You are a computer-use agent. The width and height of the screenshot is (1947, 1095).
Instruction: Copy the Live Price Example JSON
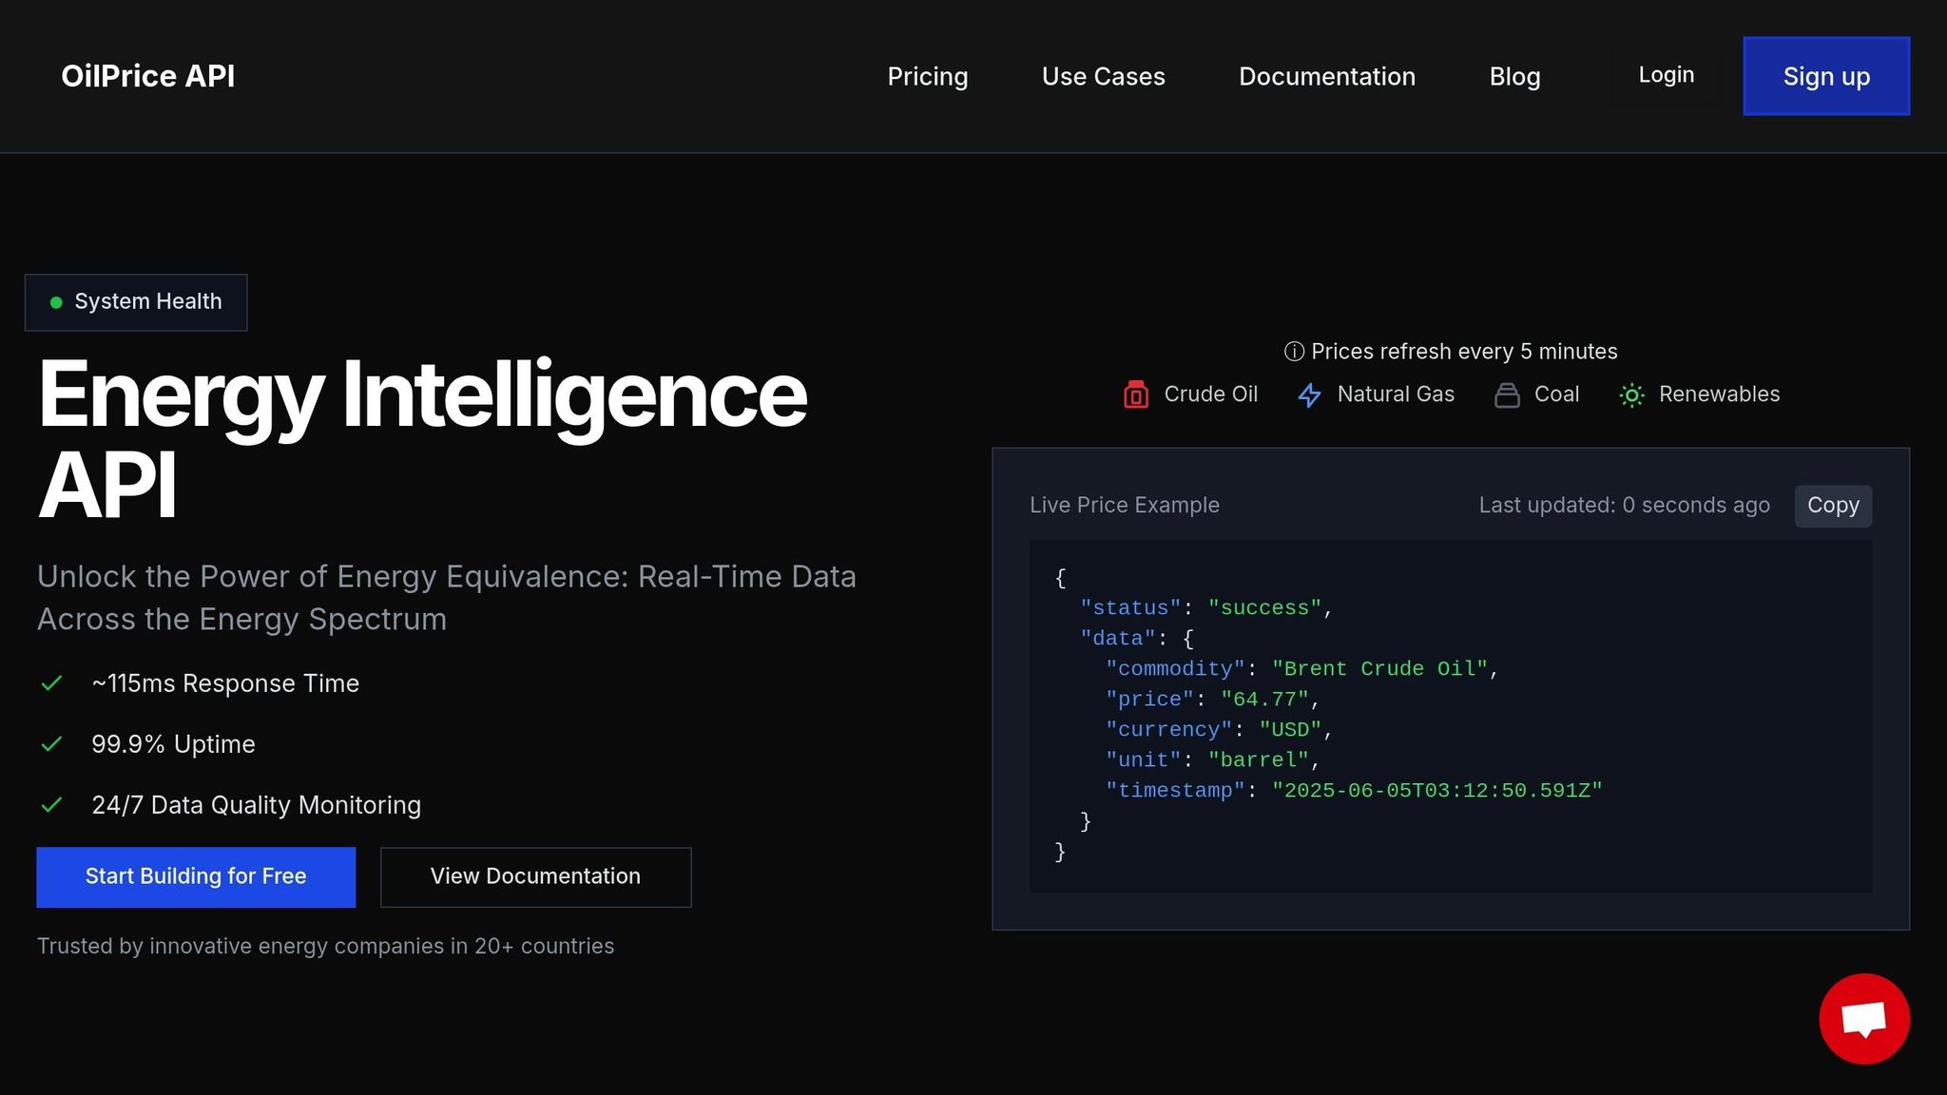tap(1832, 505)
